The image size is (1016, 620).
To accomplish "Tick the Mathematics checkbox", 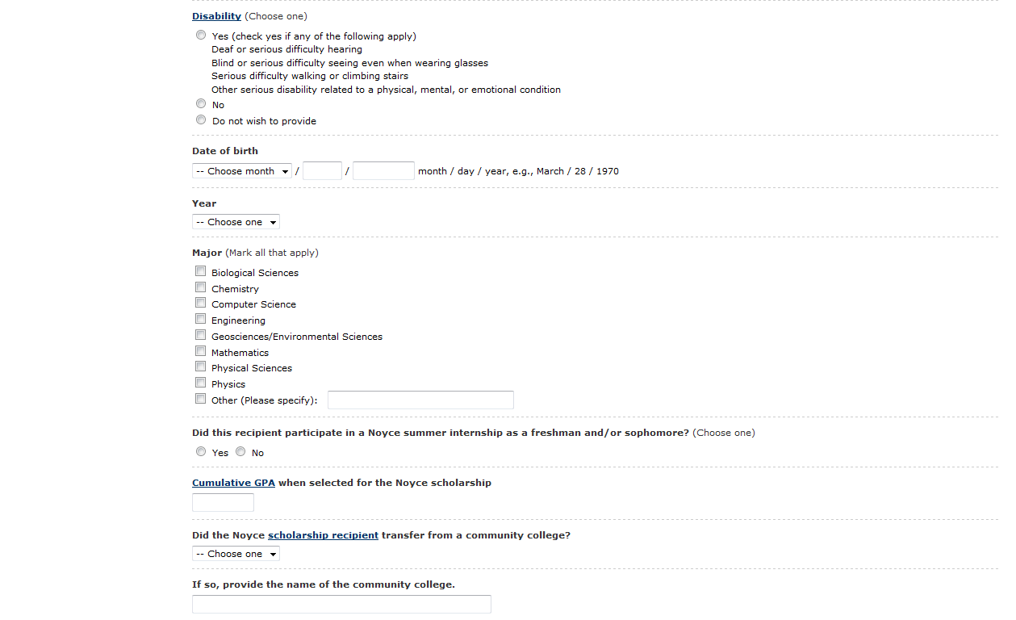I will click(200, 352).
